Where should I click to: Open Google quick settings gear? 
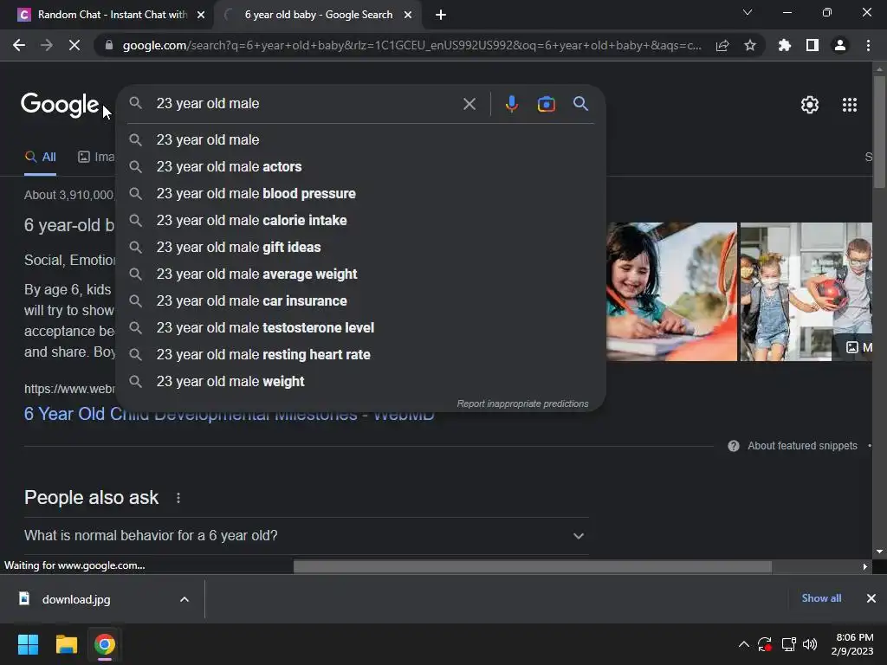(x=810, y=105)
